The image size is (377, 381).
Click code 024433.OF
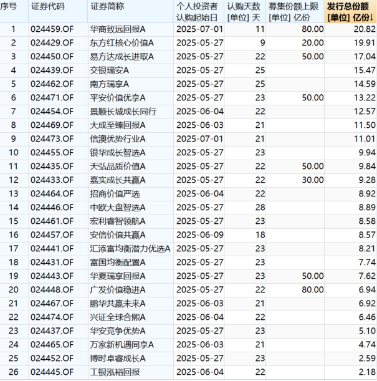coord(52,180)
